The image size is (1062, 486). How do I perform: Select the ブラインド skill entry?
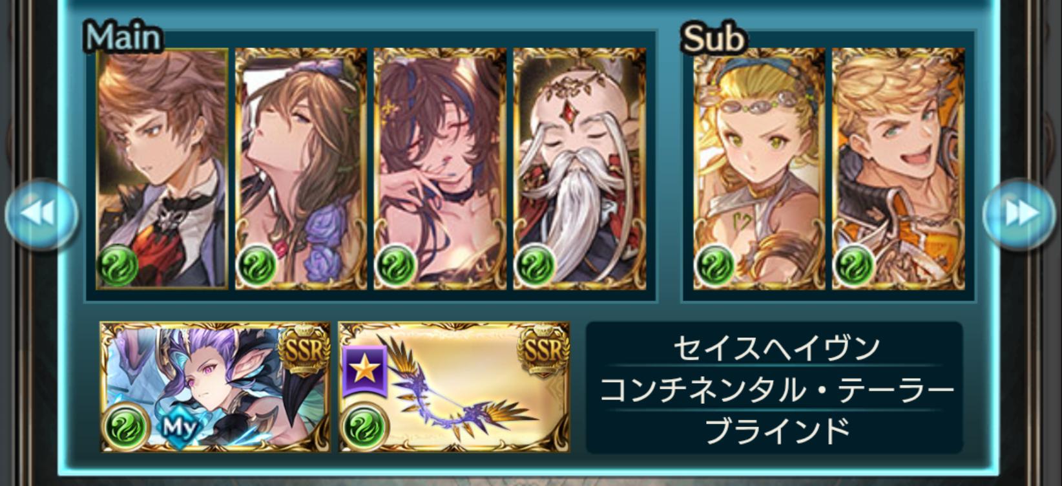775,430
